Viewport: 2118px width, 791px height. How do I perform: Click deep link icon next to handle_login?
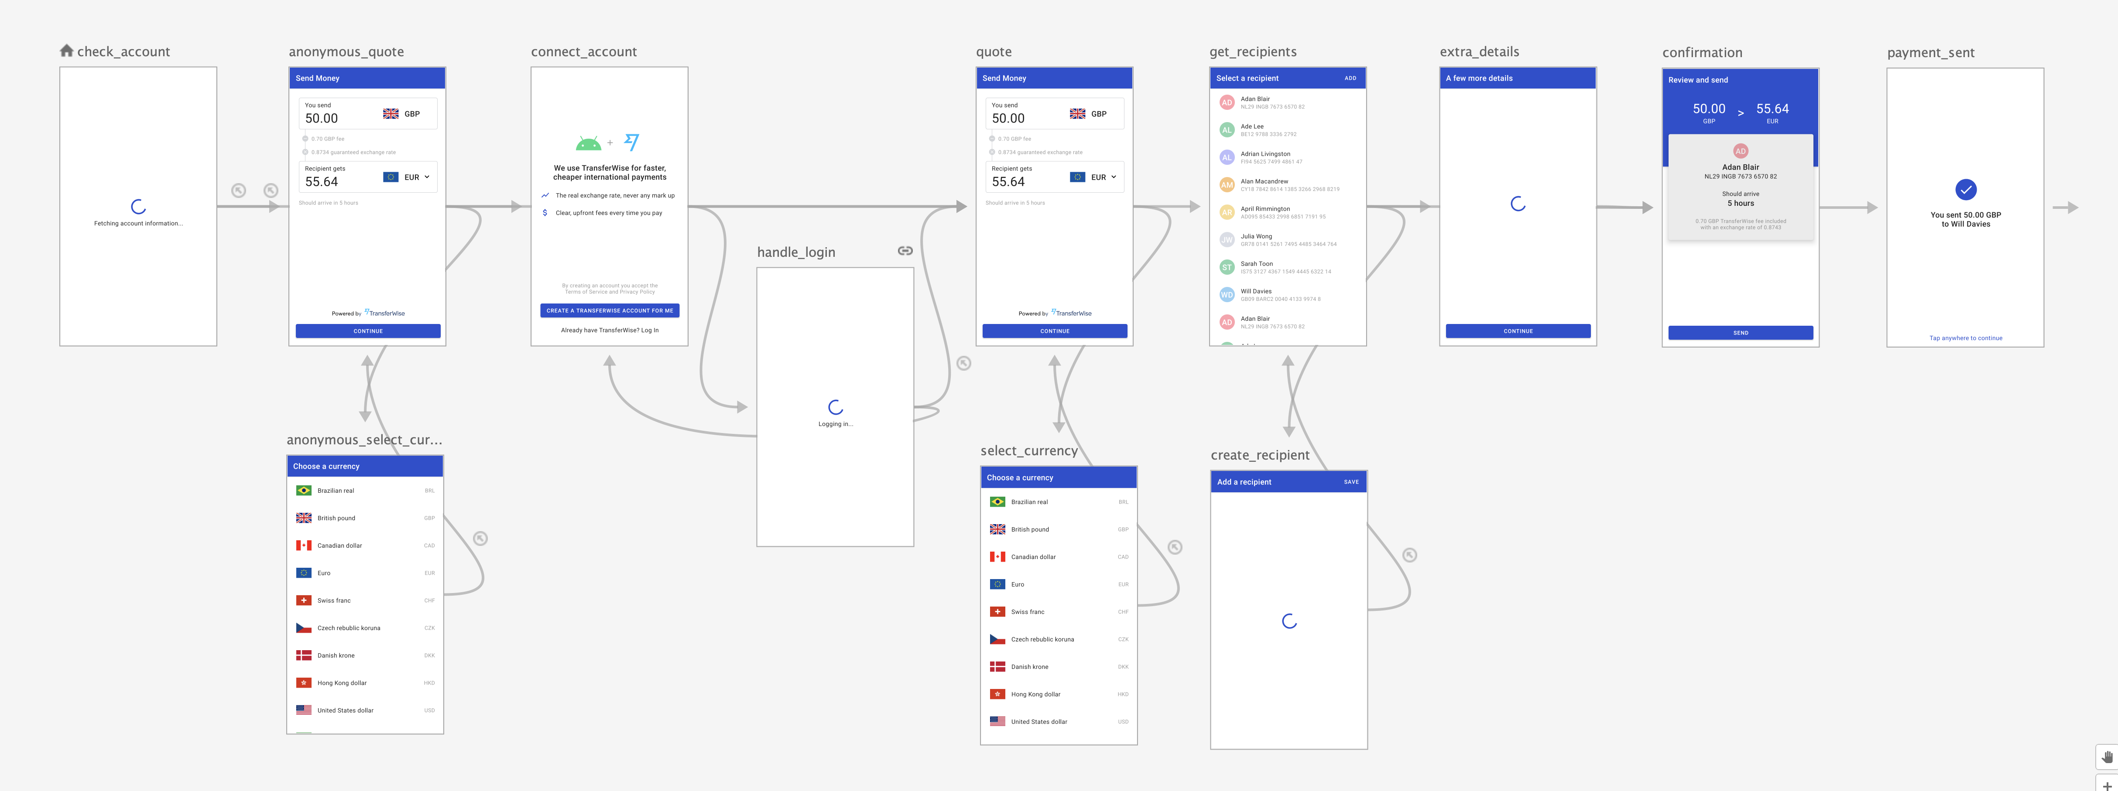[x=905, y=251]
